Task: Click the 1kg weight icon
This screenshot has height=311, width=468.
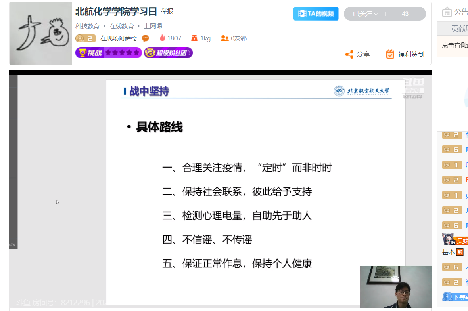Action: click(x=194, y=38)
